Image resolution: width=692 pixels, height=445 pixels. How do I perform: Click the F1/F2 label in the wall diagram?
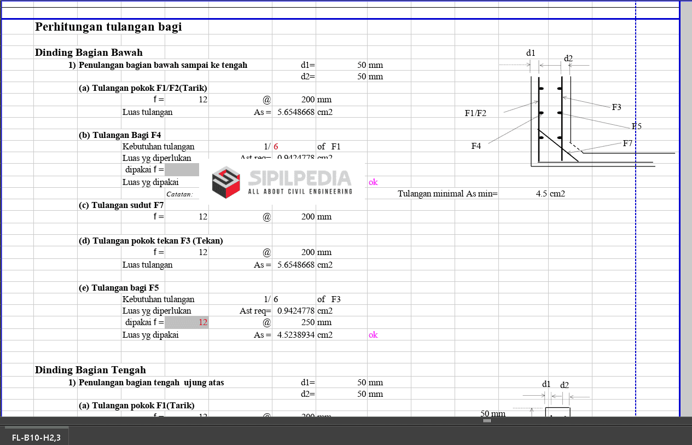pos(475,113)
